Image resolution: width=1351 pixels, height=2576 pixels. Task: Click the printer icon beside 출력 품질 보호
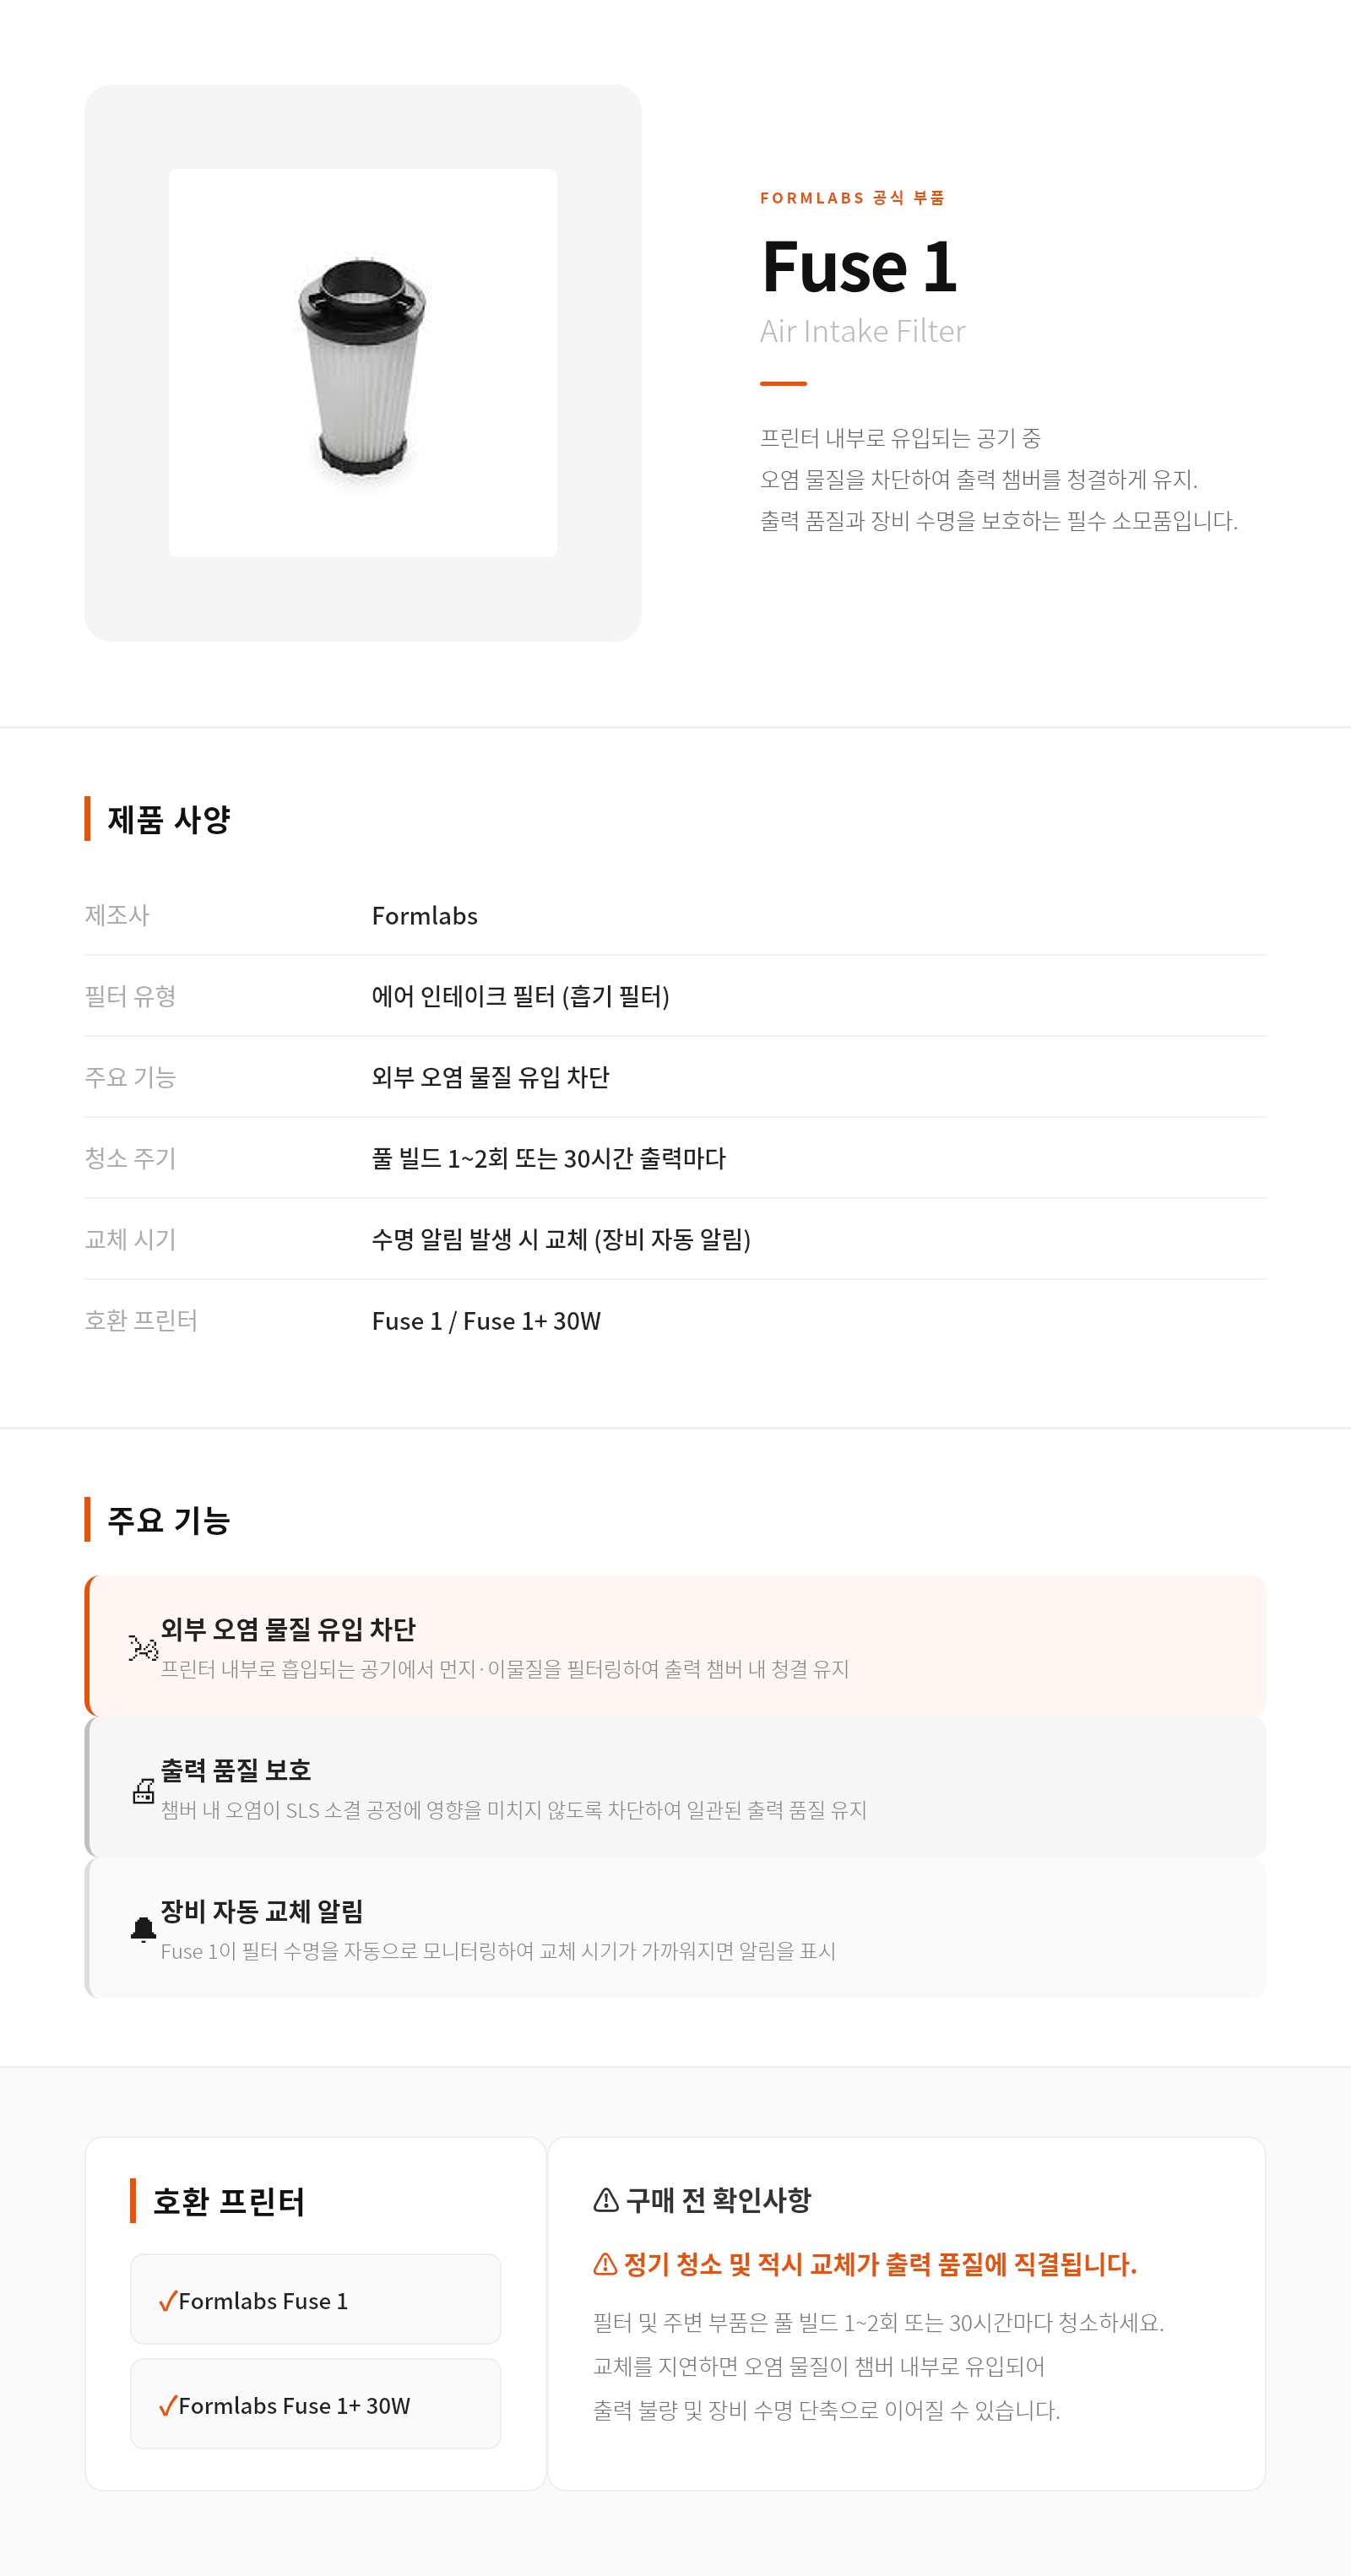[143, 1790]
